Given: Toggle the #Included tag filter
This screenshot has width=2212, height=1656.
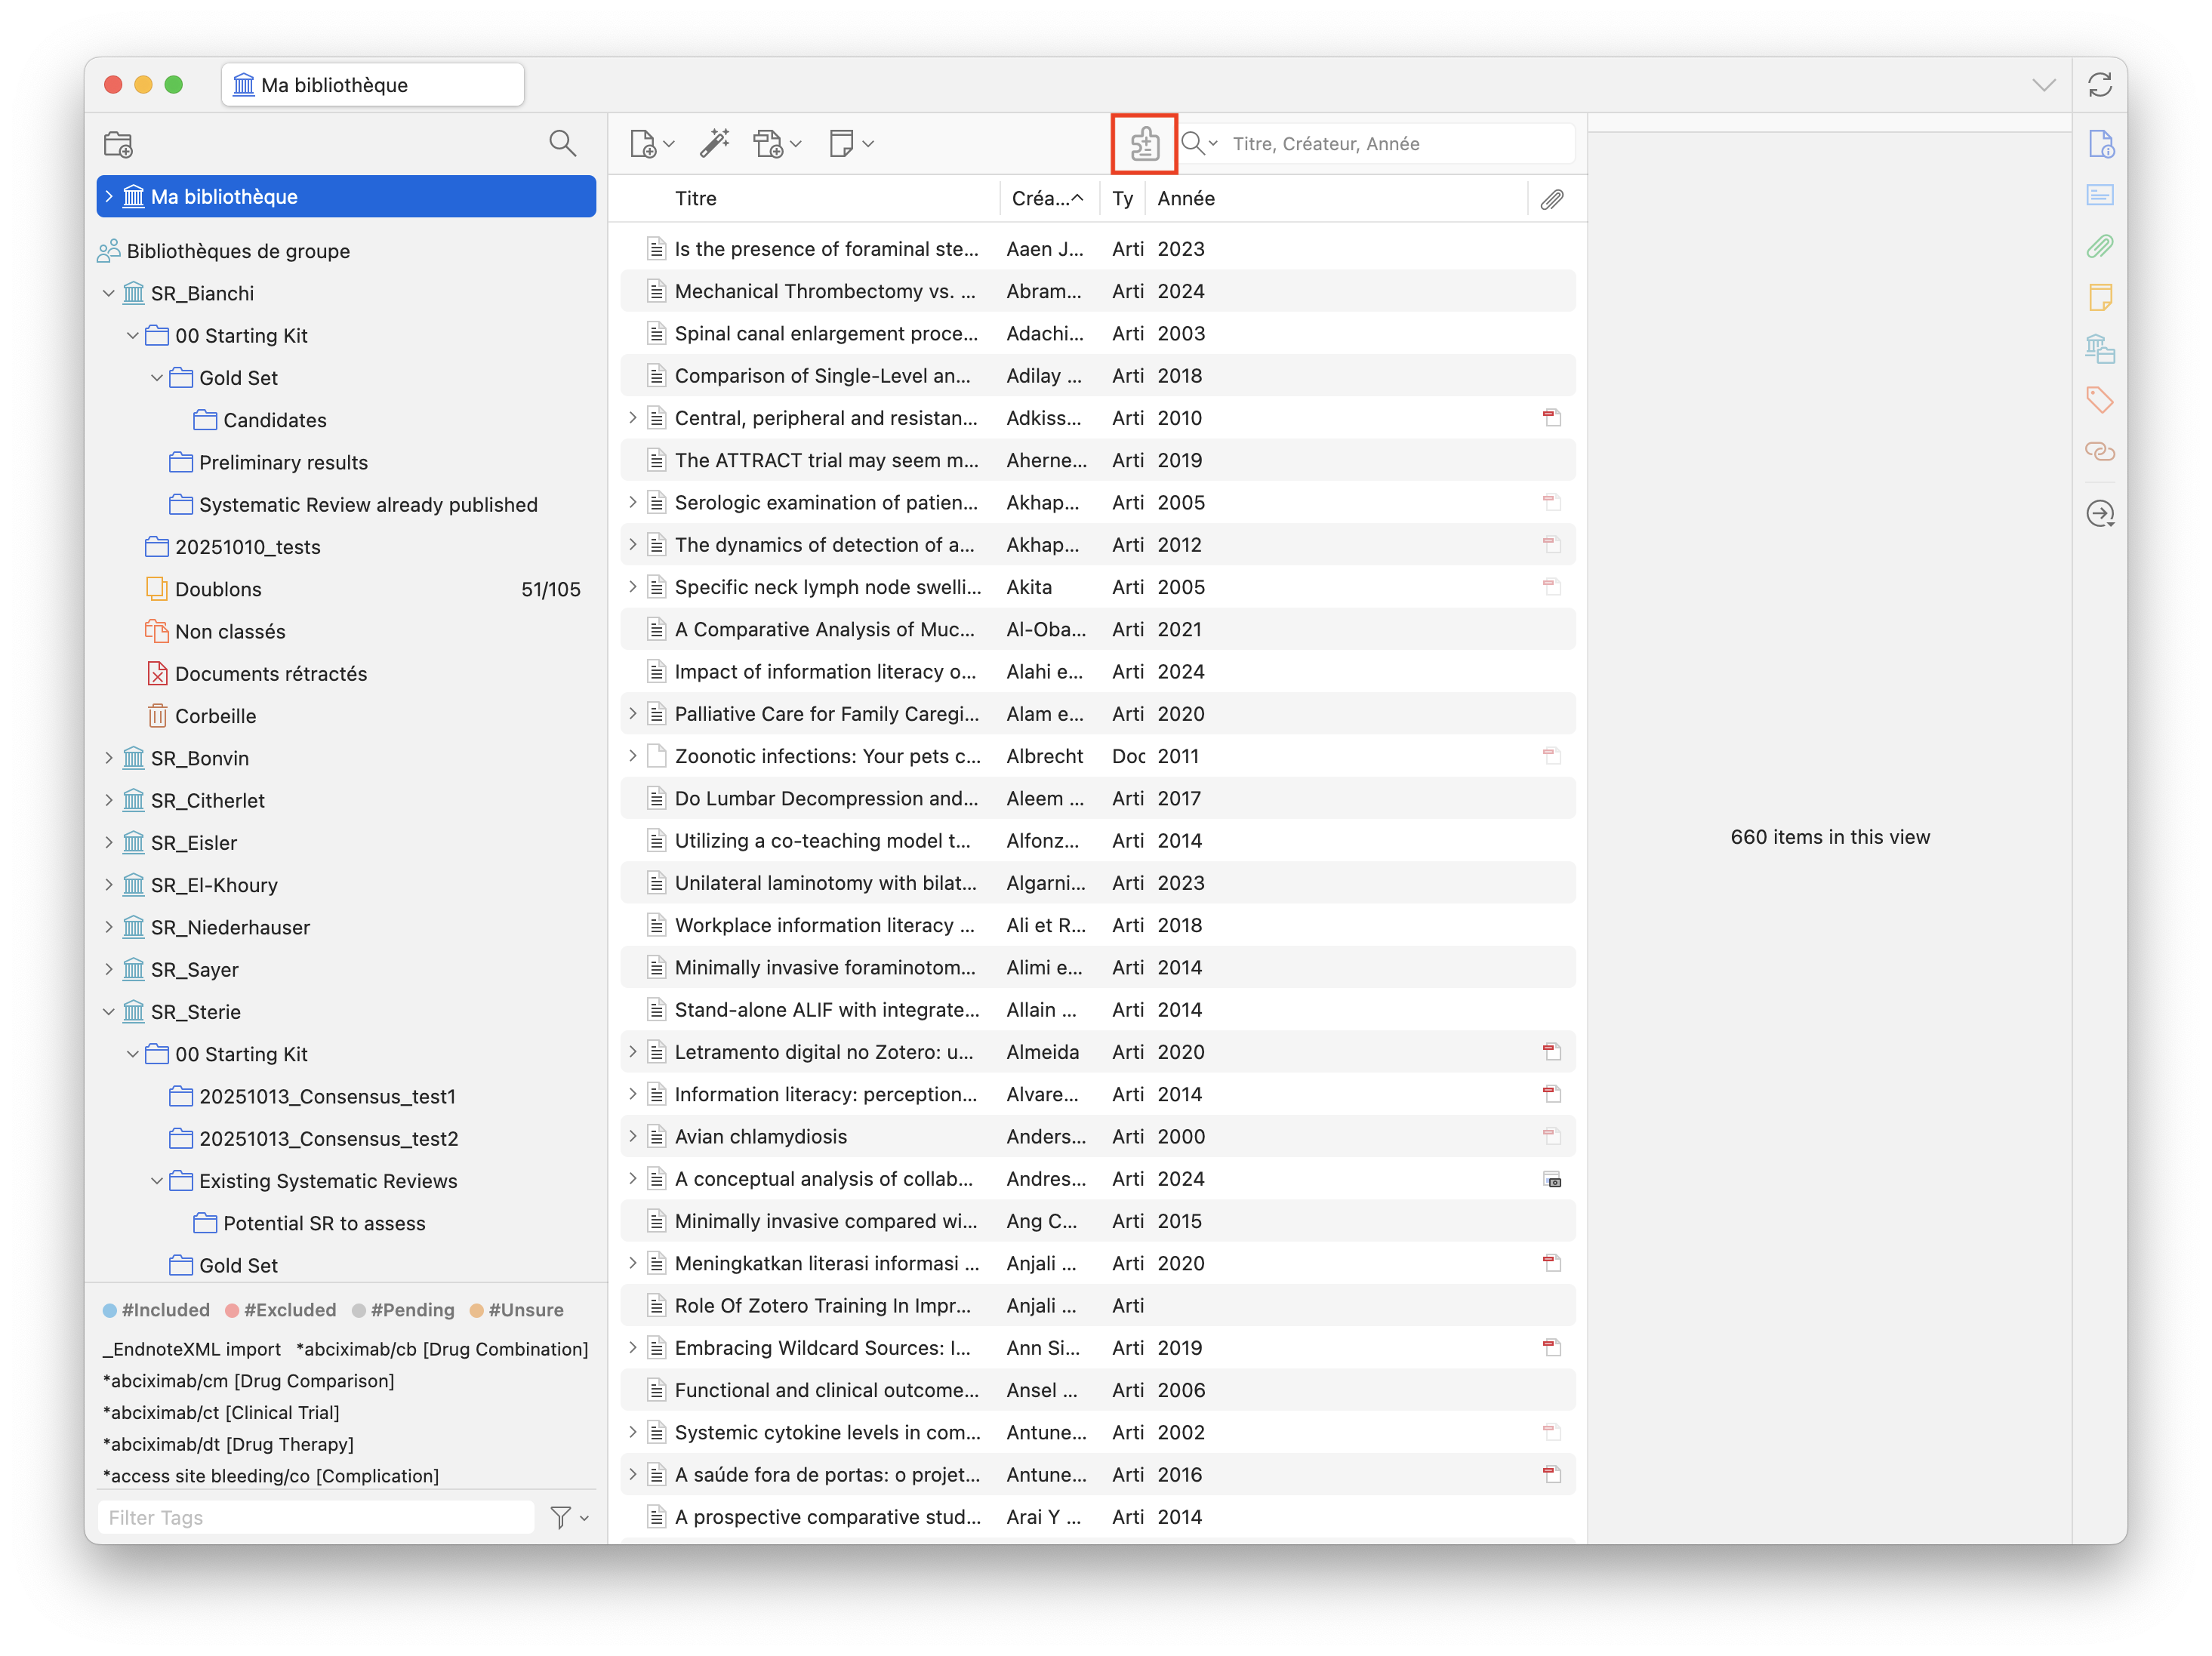Looking at the screenshot, I should pyautogui.click(x=166, y=1310).
